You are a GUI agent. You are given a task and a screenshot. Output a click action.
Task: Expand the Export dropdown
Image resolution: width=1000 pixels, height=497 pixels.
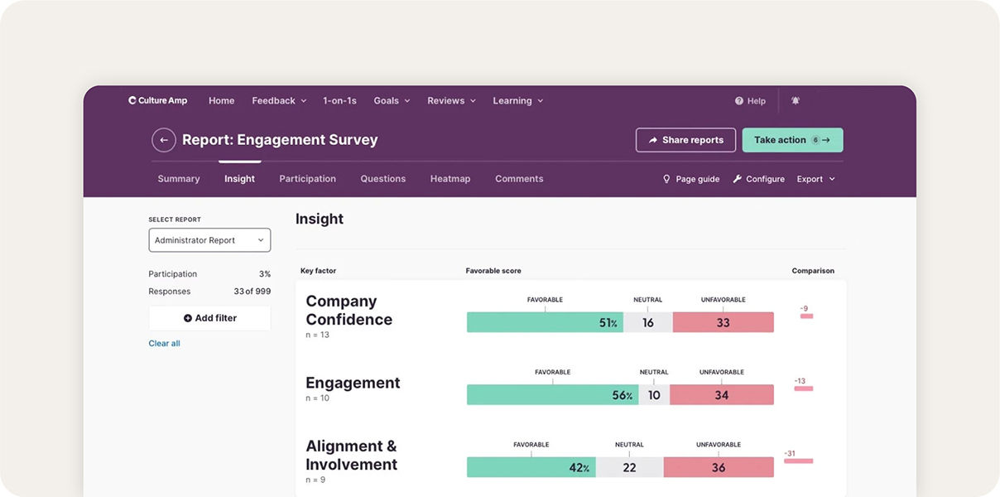[815, 179]
